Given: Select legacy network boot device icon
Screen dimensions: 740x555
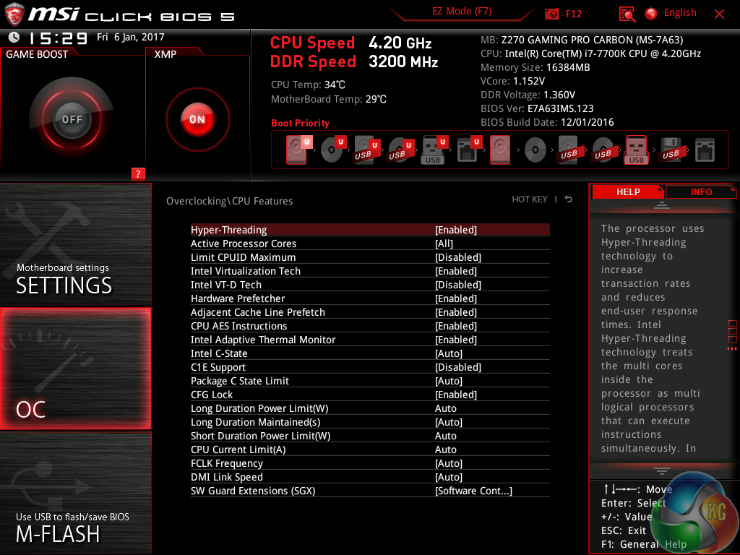Looking at the screenshot, I should (x=705, y=150).
